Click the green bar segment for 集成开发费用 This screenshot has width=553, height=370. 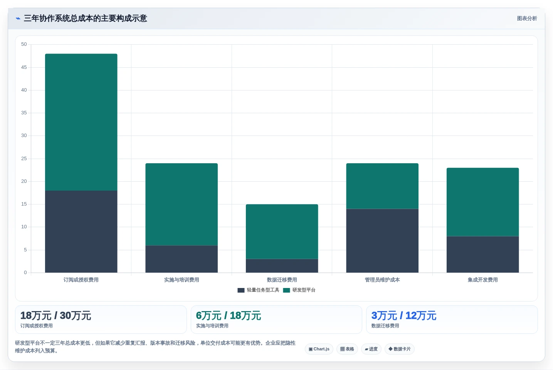click(x=483, y=202)
